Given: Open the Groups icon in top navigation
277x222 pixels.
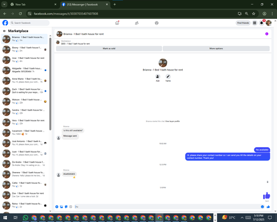Looking at the screenshot, I should point(157,23).
